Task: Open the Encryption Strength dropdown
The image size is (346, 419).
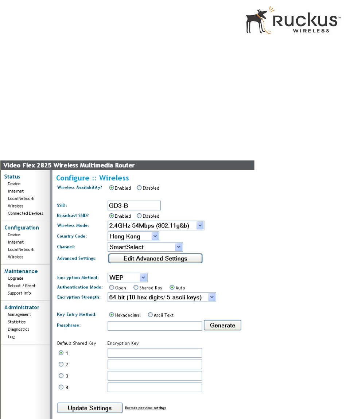Action: tap(162, 297)
